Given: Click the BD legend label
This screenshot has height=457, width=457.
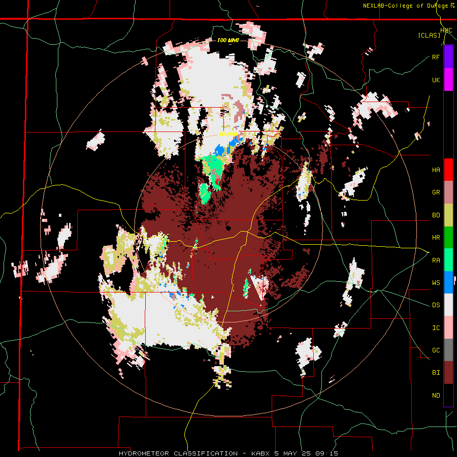Looking at the screenshot, I should (x=436, y=215).
